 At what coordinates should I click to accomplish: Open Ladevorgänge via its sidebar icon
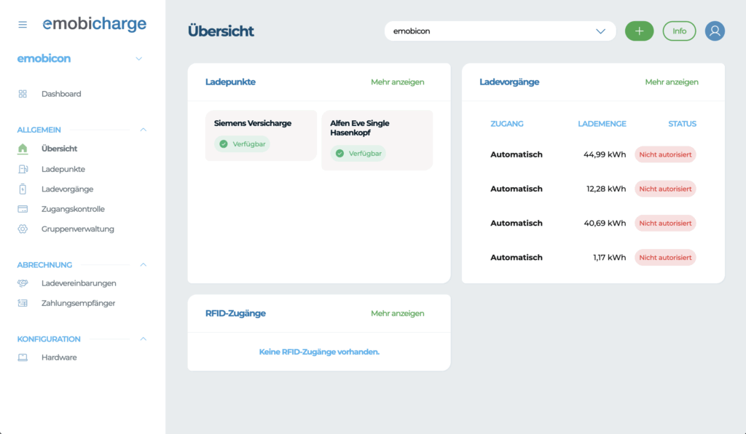tap(22, 189)
